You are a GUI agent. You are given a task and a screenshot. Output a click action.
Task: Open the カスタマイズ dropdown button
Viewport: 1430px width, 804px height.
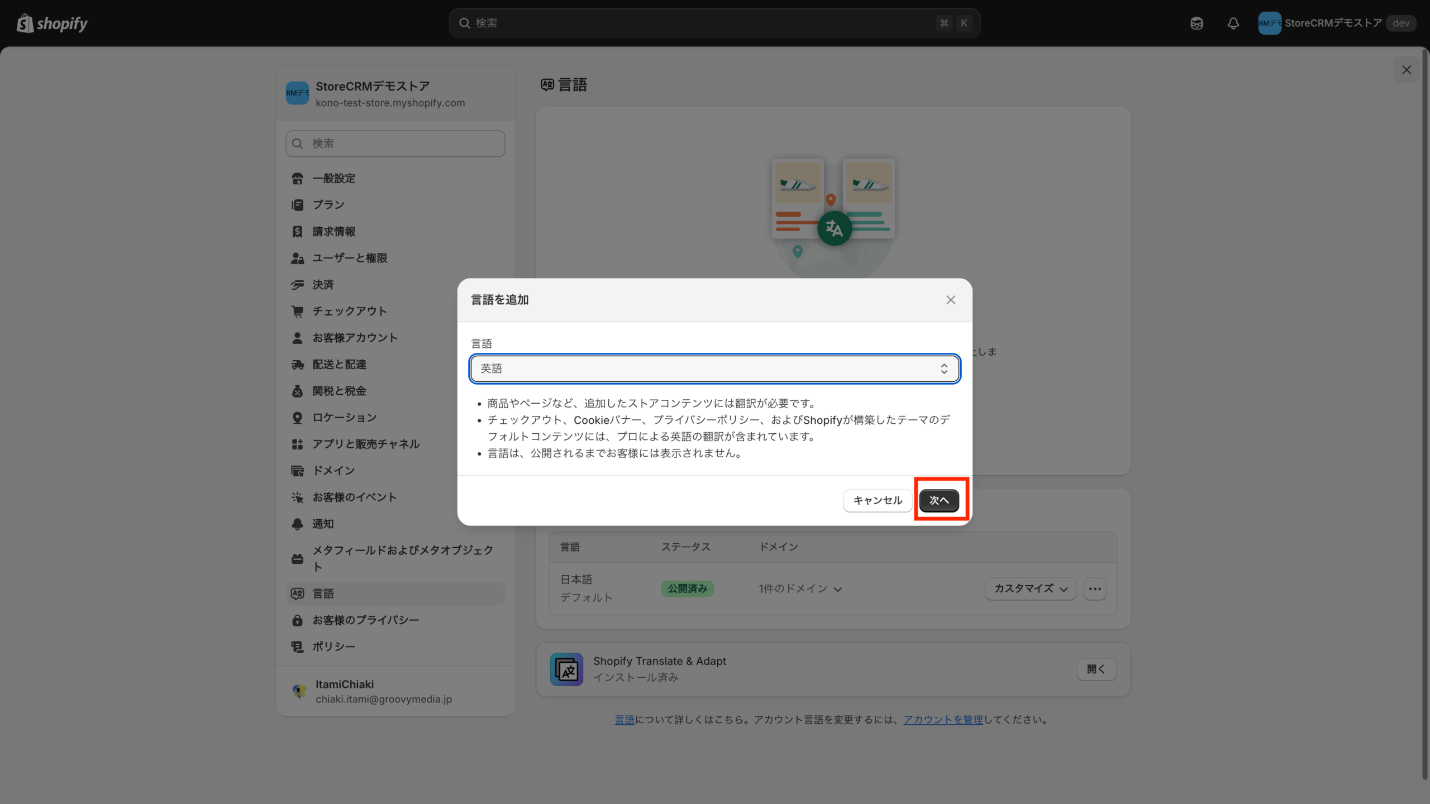(x=1030, y=588)
